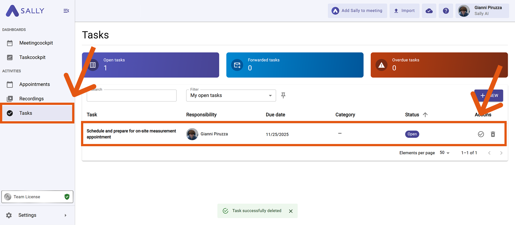Open the help question mark icon
515x225 pixels.
pyautogui.click(x=446, y=11)
